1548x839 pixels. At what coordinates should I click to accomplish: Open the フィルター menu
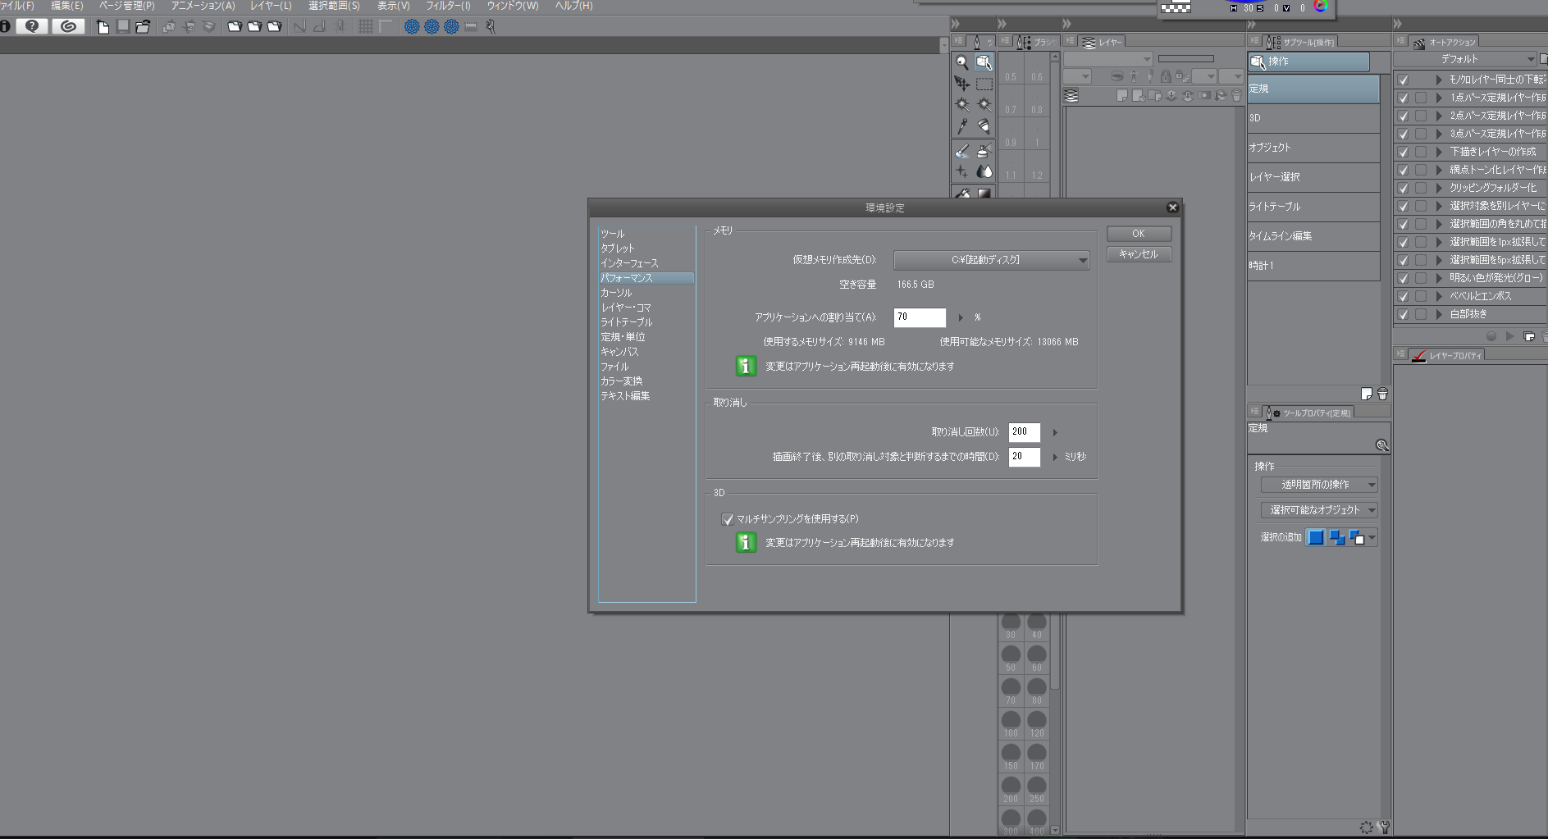click(448, 6)
